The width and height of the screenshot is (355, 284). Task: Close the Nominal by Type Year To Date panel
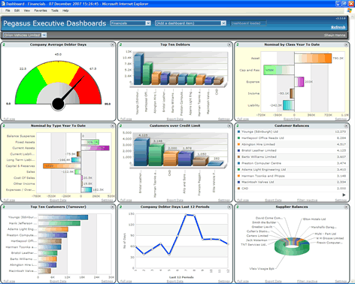coord(112,126)
